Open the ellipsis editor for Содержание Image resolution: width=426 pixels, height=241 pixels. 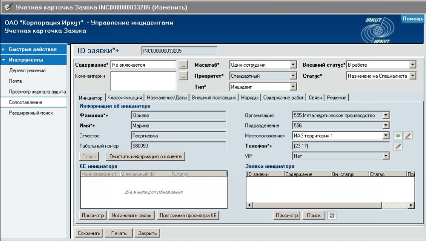tap(184, 65)
